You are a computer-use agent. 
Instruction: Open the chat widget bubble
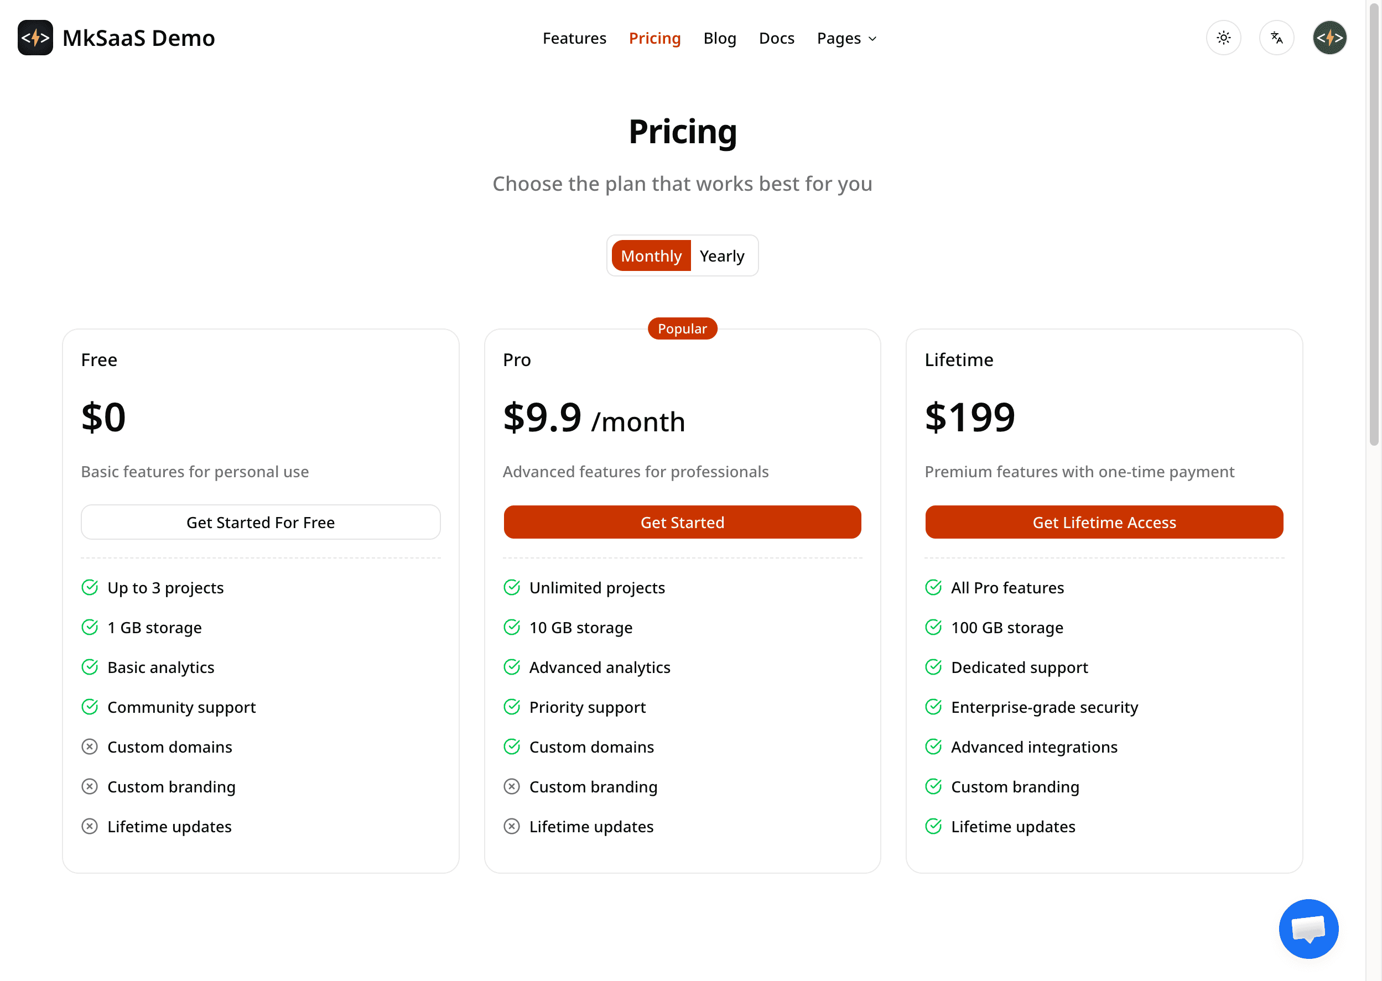(1308, 928)
